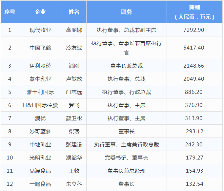Click the name 冷友斌

(x=74, y=48)
